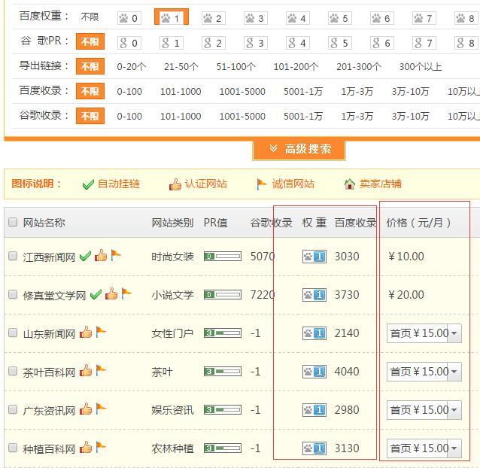Click the 卖家店铺 house legend icon
480x468 pixels.
350,184
